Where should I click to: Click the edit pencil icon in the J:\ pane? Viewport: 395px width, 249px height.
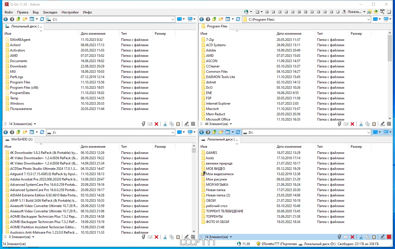pyautogui.click(x=187, y=237)
